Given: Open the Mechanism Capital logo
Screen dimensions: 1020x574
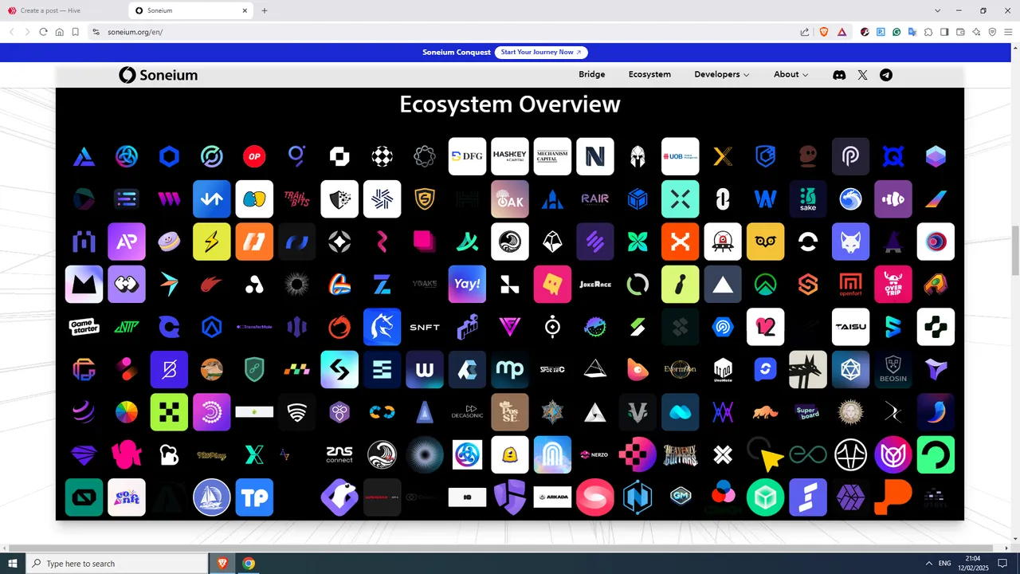Looking at the screenshot, I should 552,156.
